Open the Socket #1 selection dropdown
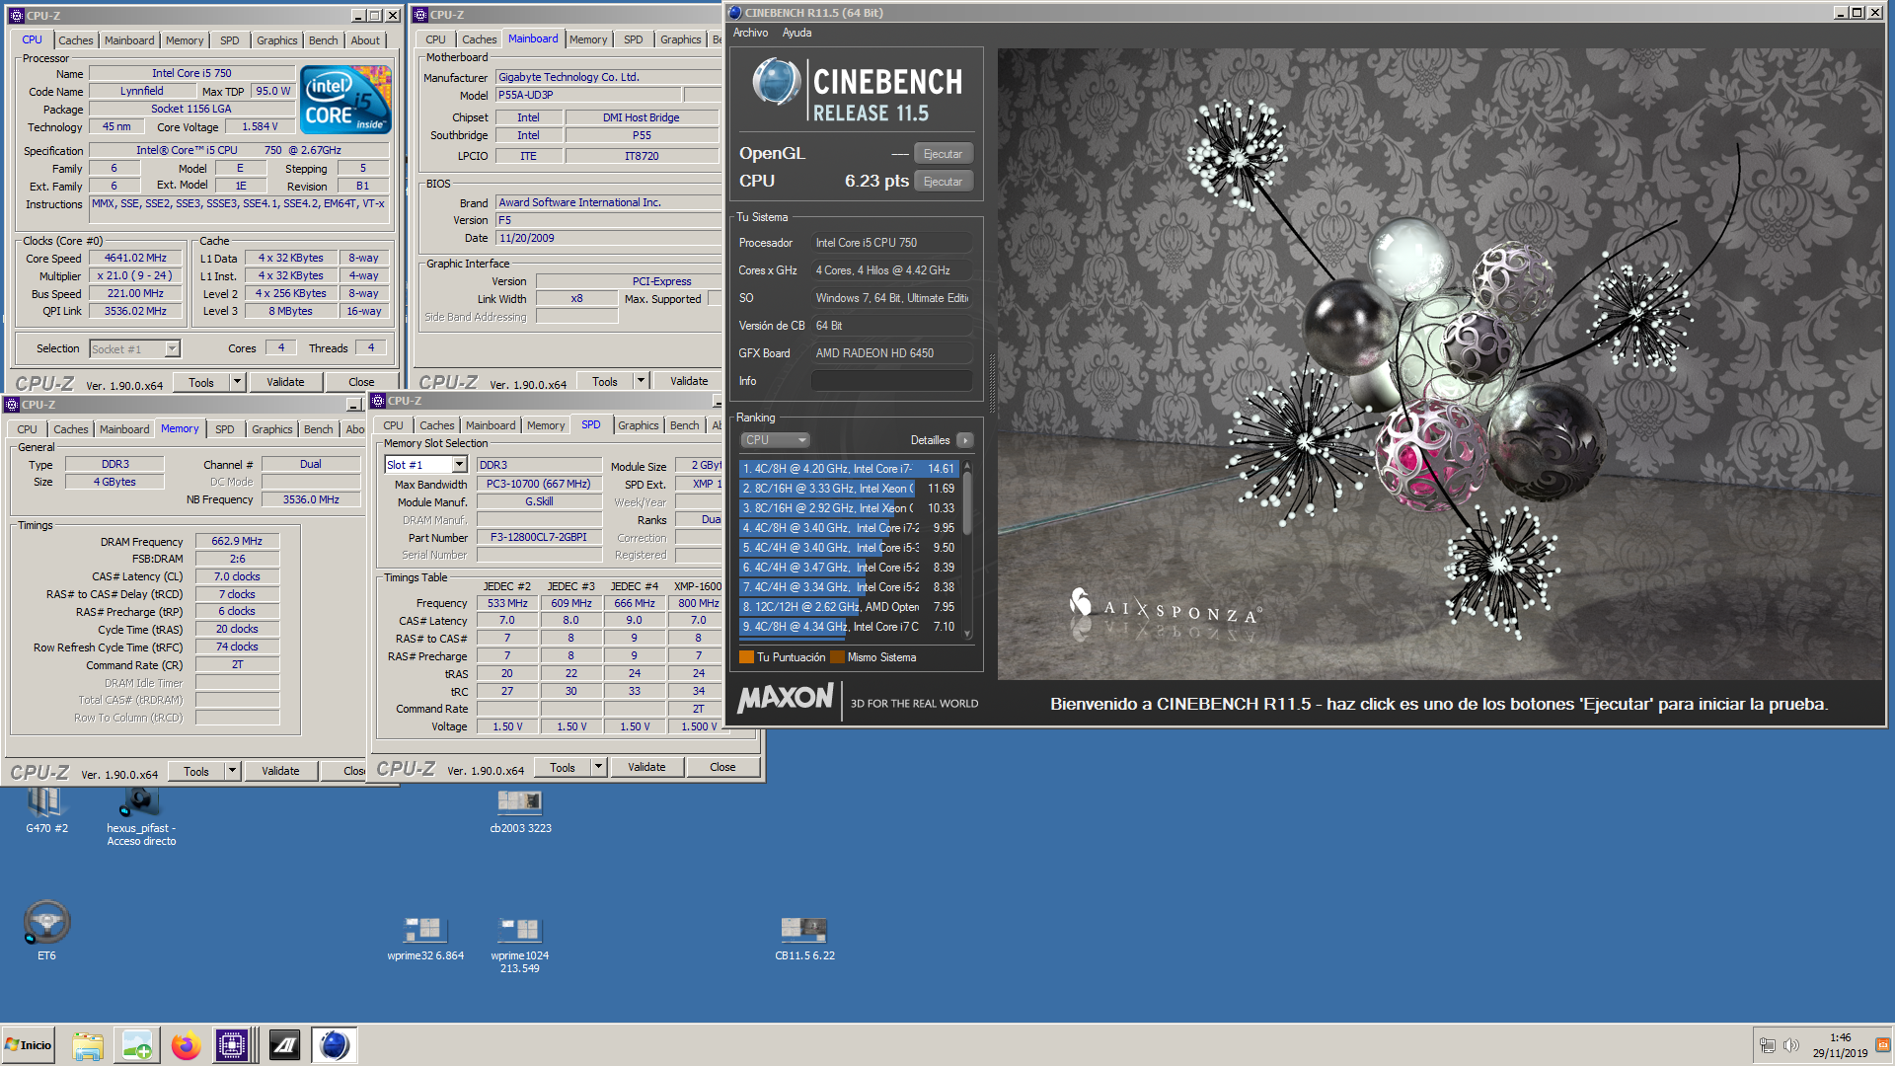 point(173,348)
